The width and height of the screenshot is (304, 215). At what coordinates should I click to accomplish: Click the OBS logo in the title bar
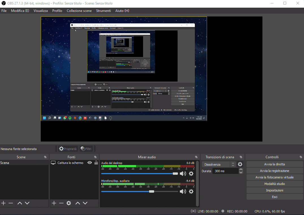coord(3,3)
